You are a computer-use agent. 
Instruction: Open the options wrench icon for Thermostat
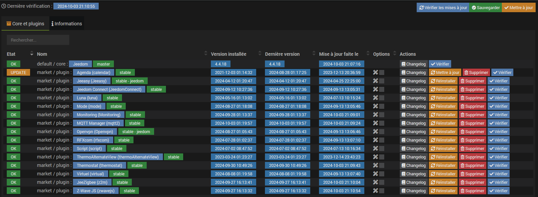[x=375, y=165]
